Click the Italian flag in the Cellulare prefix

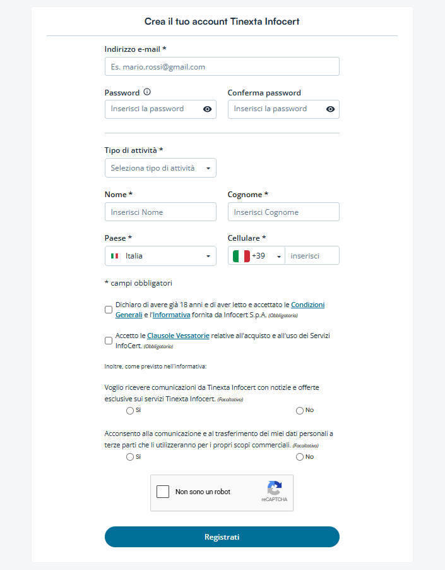241,256
